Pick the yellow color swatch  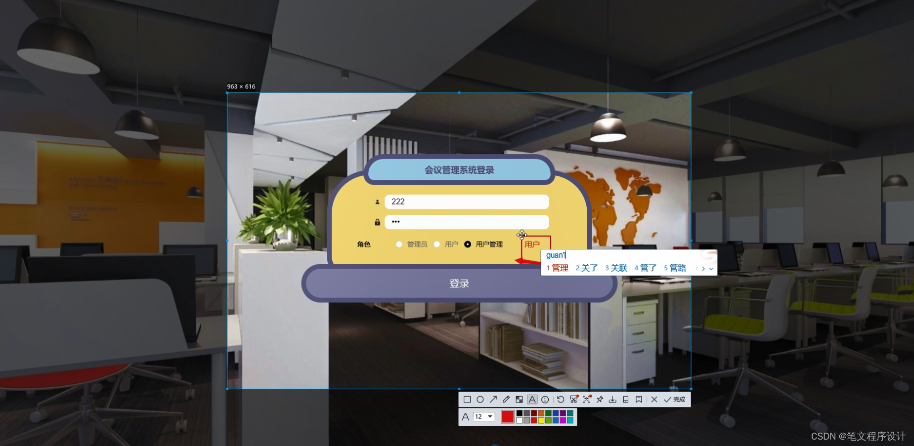pyautogui.click(x=541, y=419)
